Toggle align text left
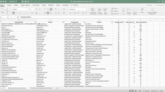 (x=45, y=13)
